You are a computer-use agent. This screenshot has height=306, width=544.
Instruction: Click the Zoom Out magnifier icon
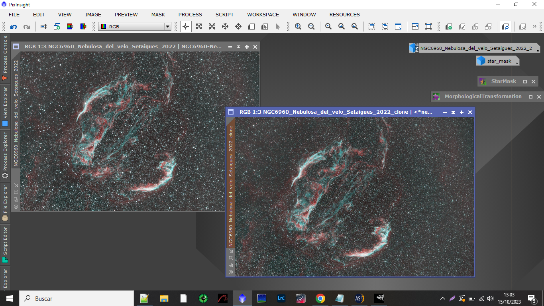[x=311, y=27]
